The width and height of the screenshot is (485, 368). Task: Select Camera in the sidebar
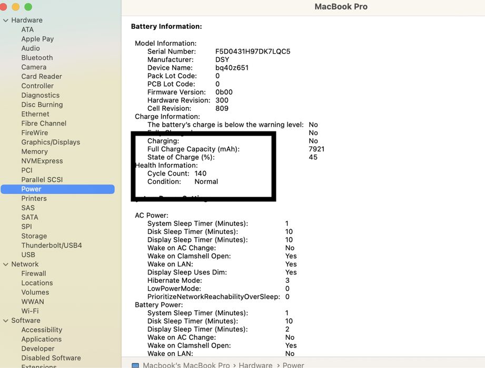coord(34,67)
